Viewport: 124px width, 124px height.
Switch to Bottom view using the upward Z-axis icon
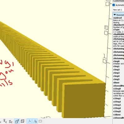tap(11, 121)
